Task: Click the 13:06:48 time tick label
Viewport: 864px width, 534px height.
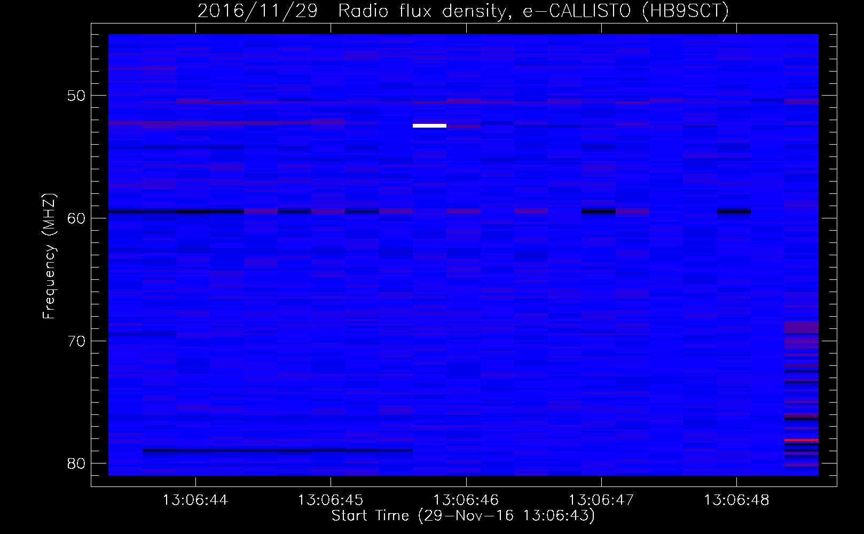Action: (x=736, y=500)
